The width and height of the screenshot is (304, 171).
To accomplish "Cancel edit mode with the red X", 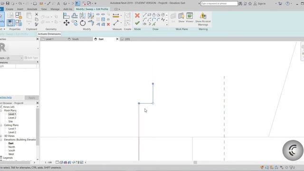I will (x=137, y=16).
